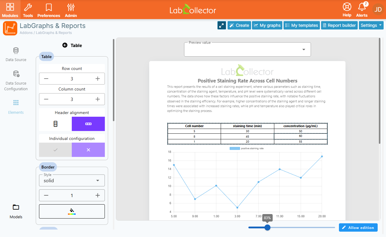This screenshot has height=237, width=386.
Task: Select the Elements sidebar tab
Action: 16,107
